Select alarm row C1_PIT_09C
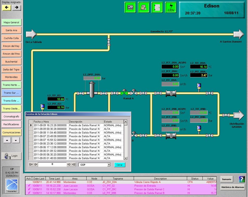The image size is (248, 197). [121, 189]
